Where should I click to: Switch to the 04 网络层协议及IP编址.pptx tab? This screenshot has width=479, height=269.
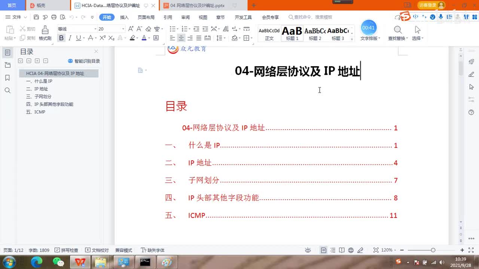(197, 6)
